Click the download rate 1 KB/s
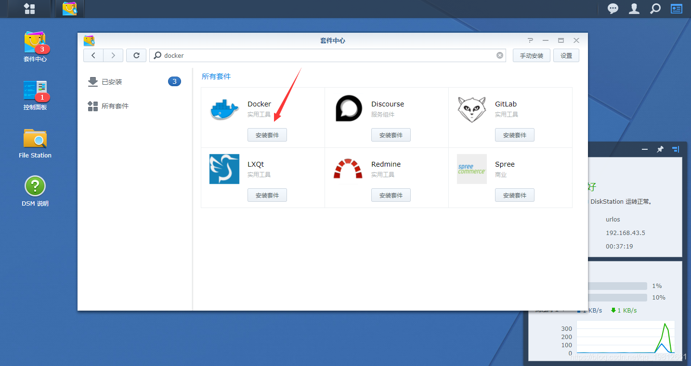This screenshot has width=691, height=366. click(x=624, y=310)
